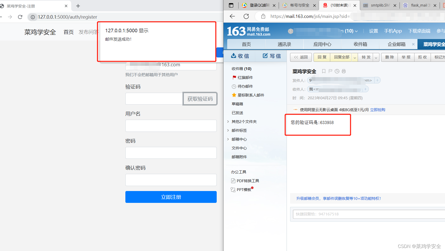Open 星标联系人邮件 folder
The image size is (445, 251).
click(x=251, y=95)
